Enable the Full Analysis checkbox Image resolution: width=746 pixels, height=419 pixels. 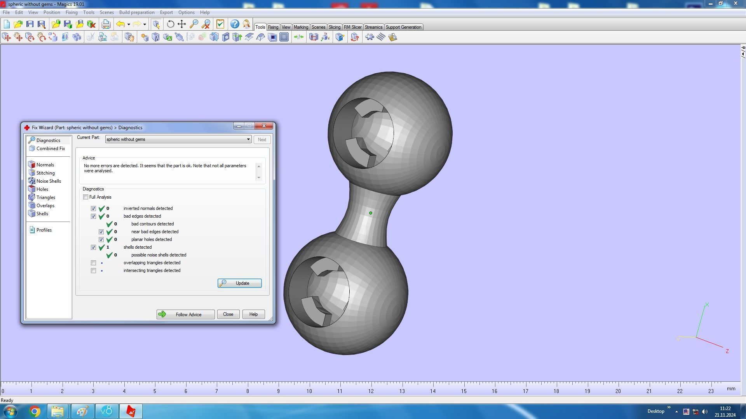(85, 197)
